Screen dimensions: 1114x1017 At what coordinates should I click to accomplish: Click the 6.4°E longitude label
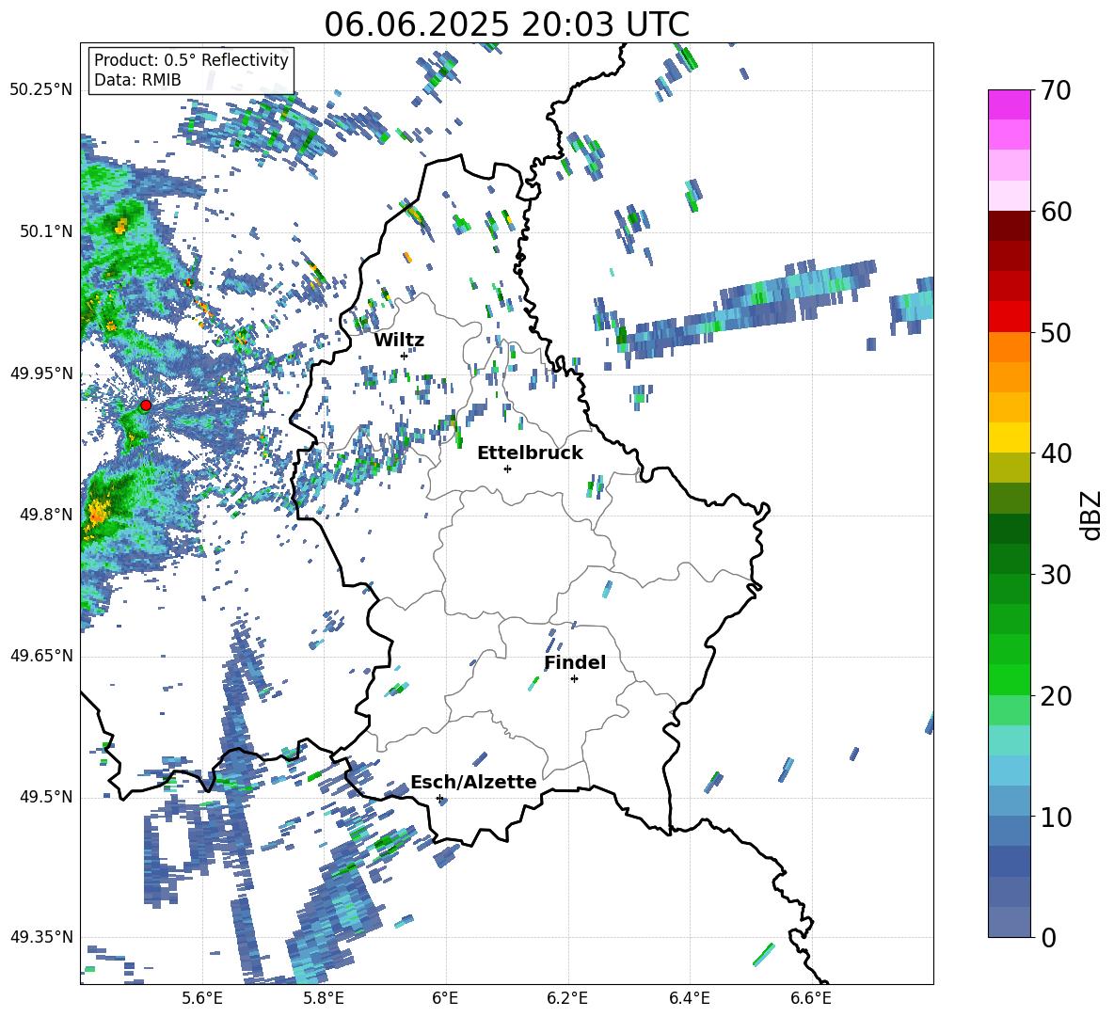[x=690, y=998]
